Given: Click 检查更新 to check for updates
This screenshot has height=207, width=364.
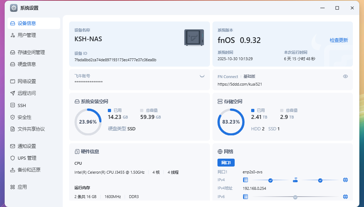Looking at the screenshot, I should (x=339, y=40).
